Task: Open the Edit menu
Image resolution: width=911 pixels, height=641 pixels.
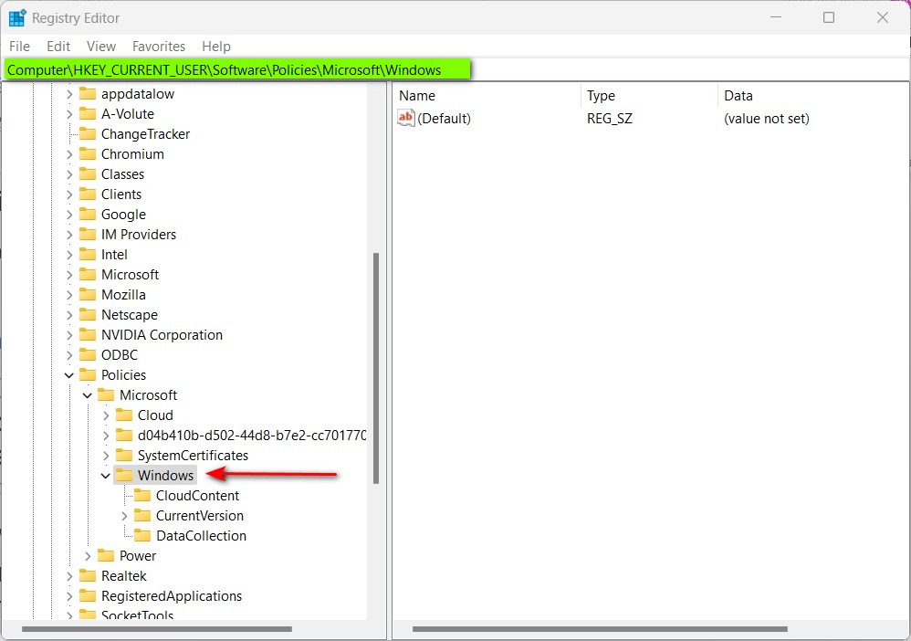Action: pyautogui.click(x=58, y=46)
